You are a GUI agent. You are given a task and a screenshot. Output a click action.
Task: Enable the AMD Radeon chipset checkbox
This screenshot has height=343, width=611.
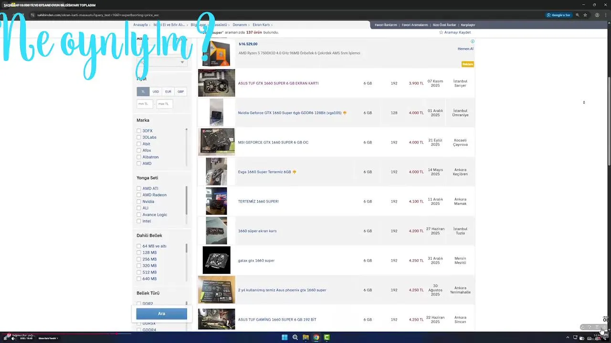139,195
